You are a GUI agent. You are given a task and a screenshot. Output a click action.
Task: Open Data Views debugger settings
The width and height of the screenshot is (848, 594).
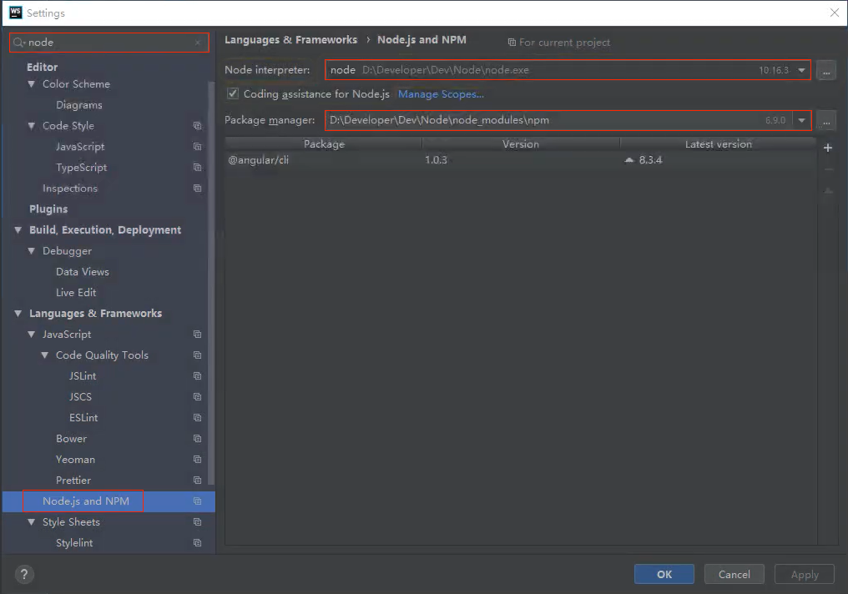point(82,272)
